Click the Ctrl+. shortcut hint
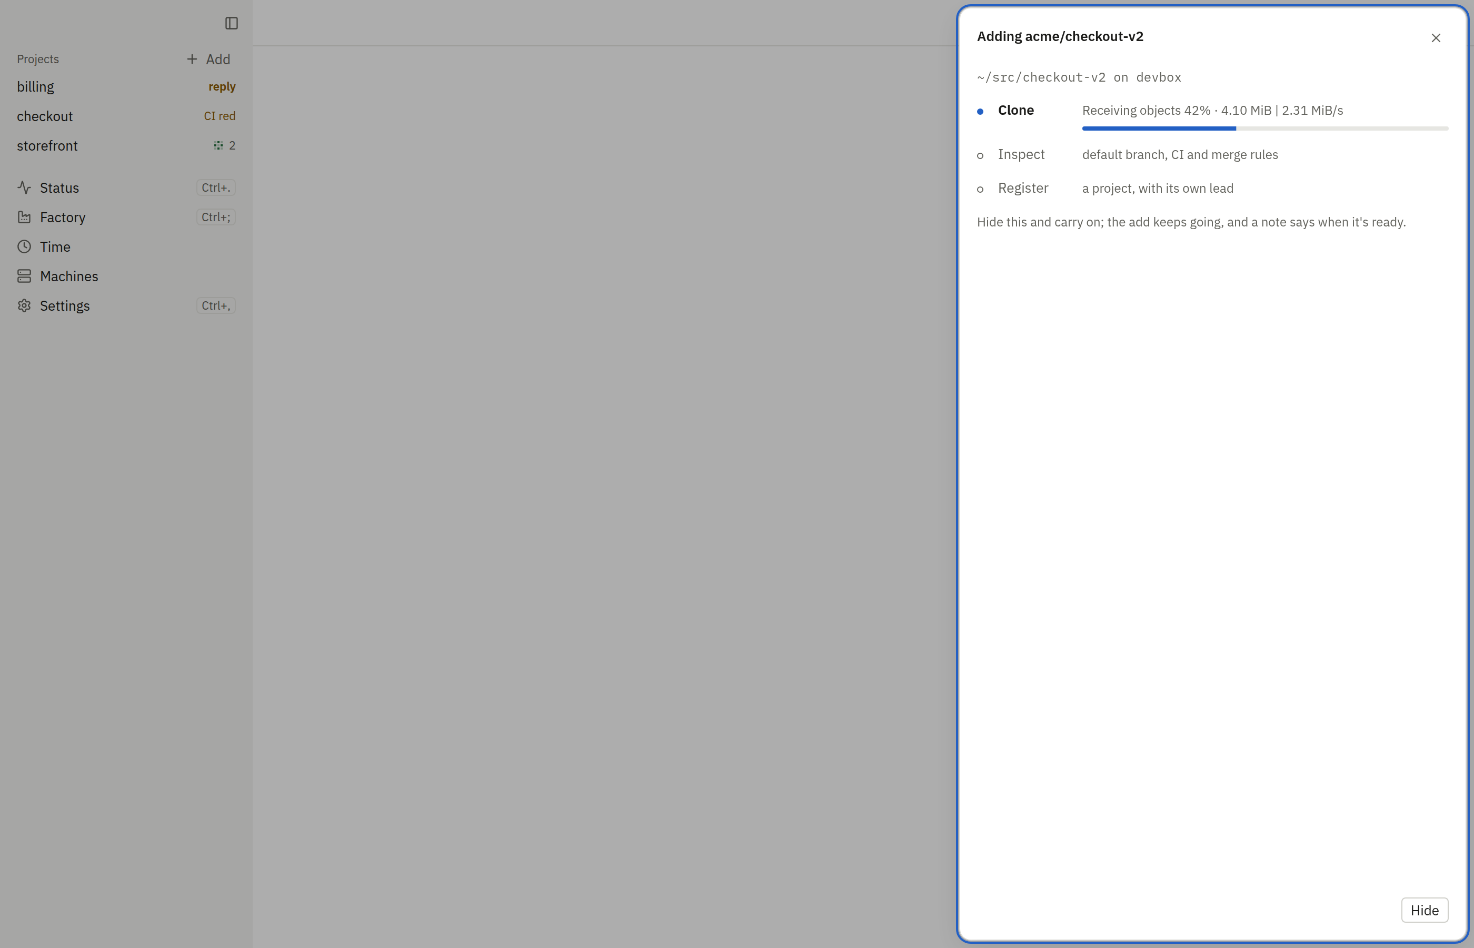1474x948 pixels. click(216, 187)
